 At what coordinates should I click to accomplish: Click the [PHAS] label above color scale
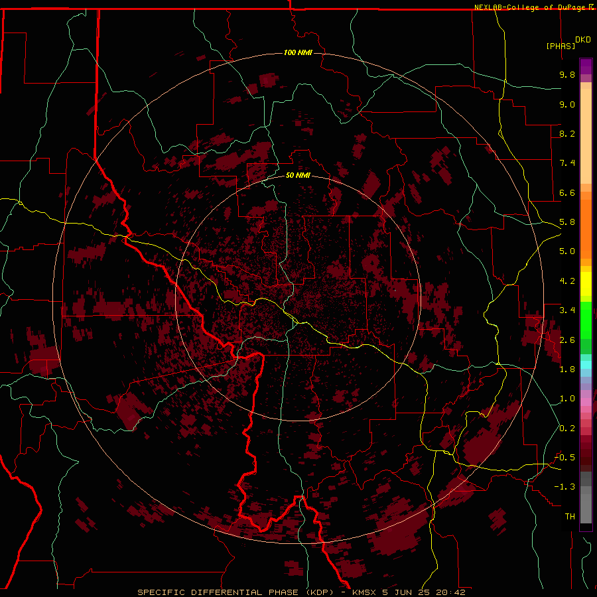[561, 46]
